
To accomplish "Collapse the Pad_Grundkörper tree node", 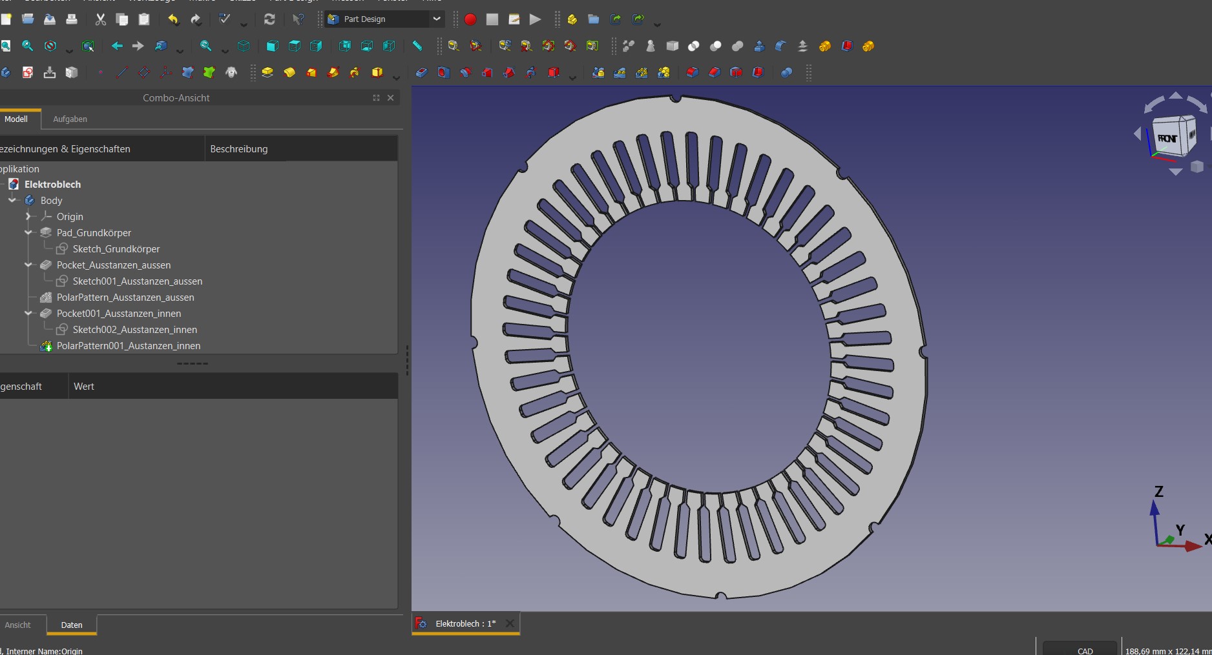I will 28,233.
